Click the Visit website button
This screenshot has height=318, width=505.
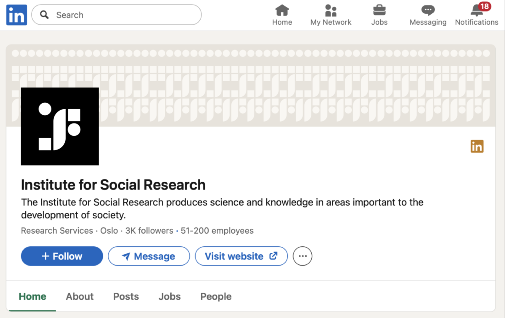tap(241, 256)
